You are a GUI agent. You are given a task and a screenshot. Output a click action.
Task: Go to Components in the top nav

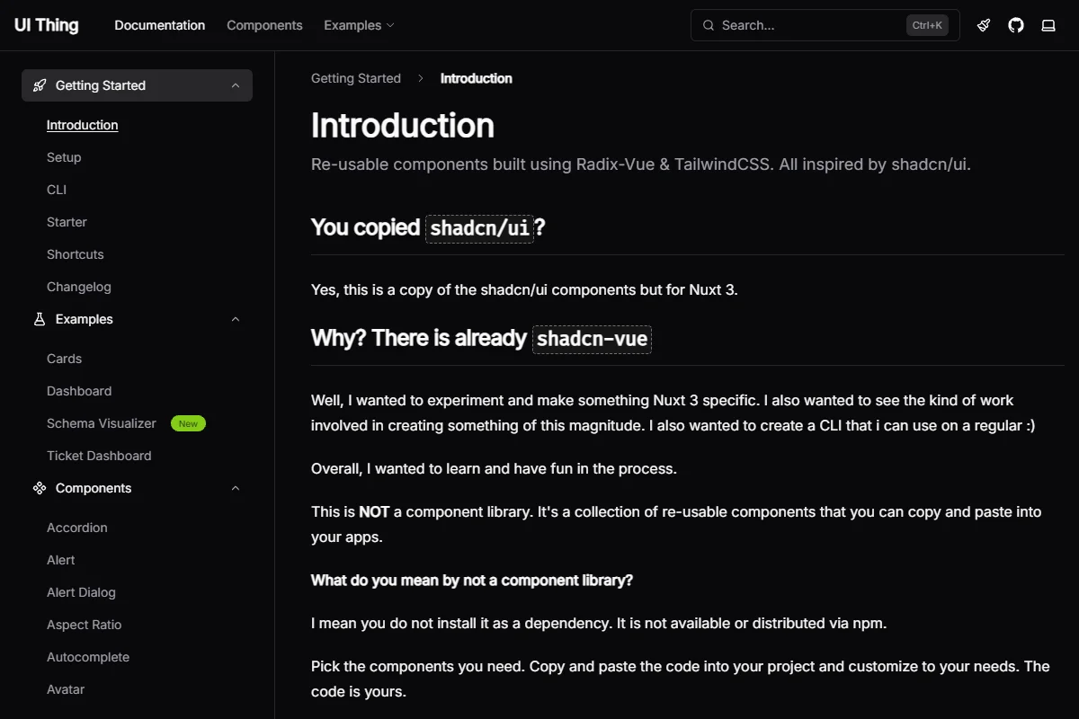[x=264, y=25]
